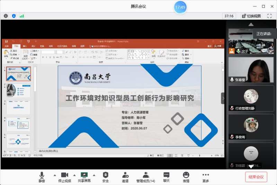277x185 pixels.
Task: Select the 切换 tab in shared PowerPoint
Action: pos(42,46)
